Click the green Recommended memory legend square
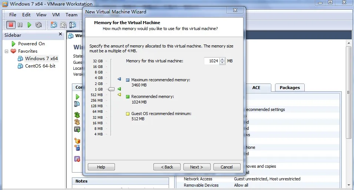354x190 pixels. [128, 97]
